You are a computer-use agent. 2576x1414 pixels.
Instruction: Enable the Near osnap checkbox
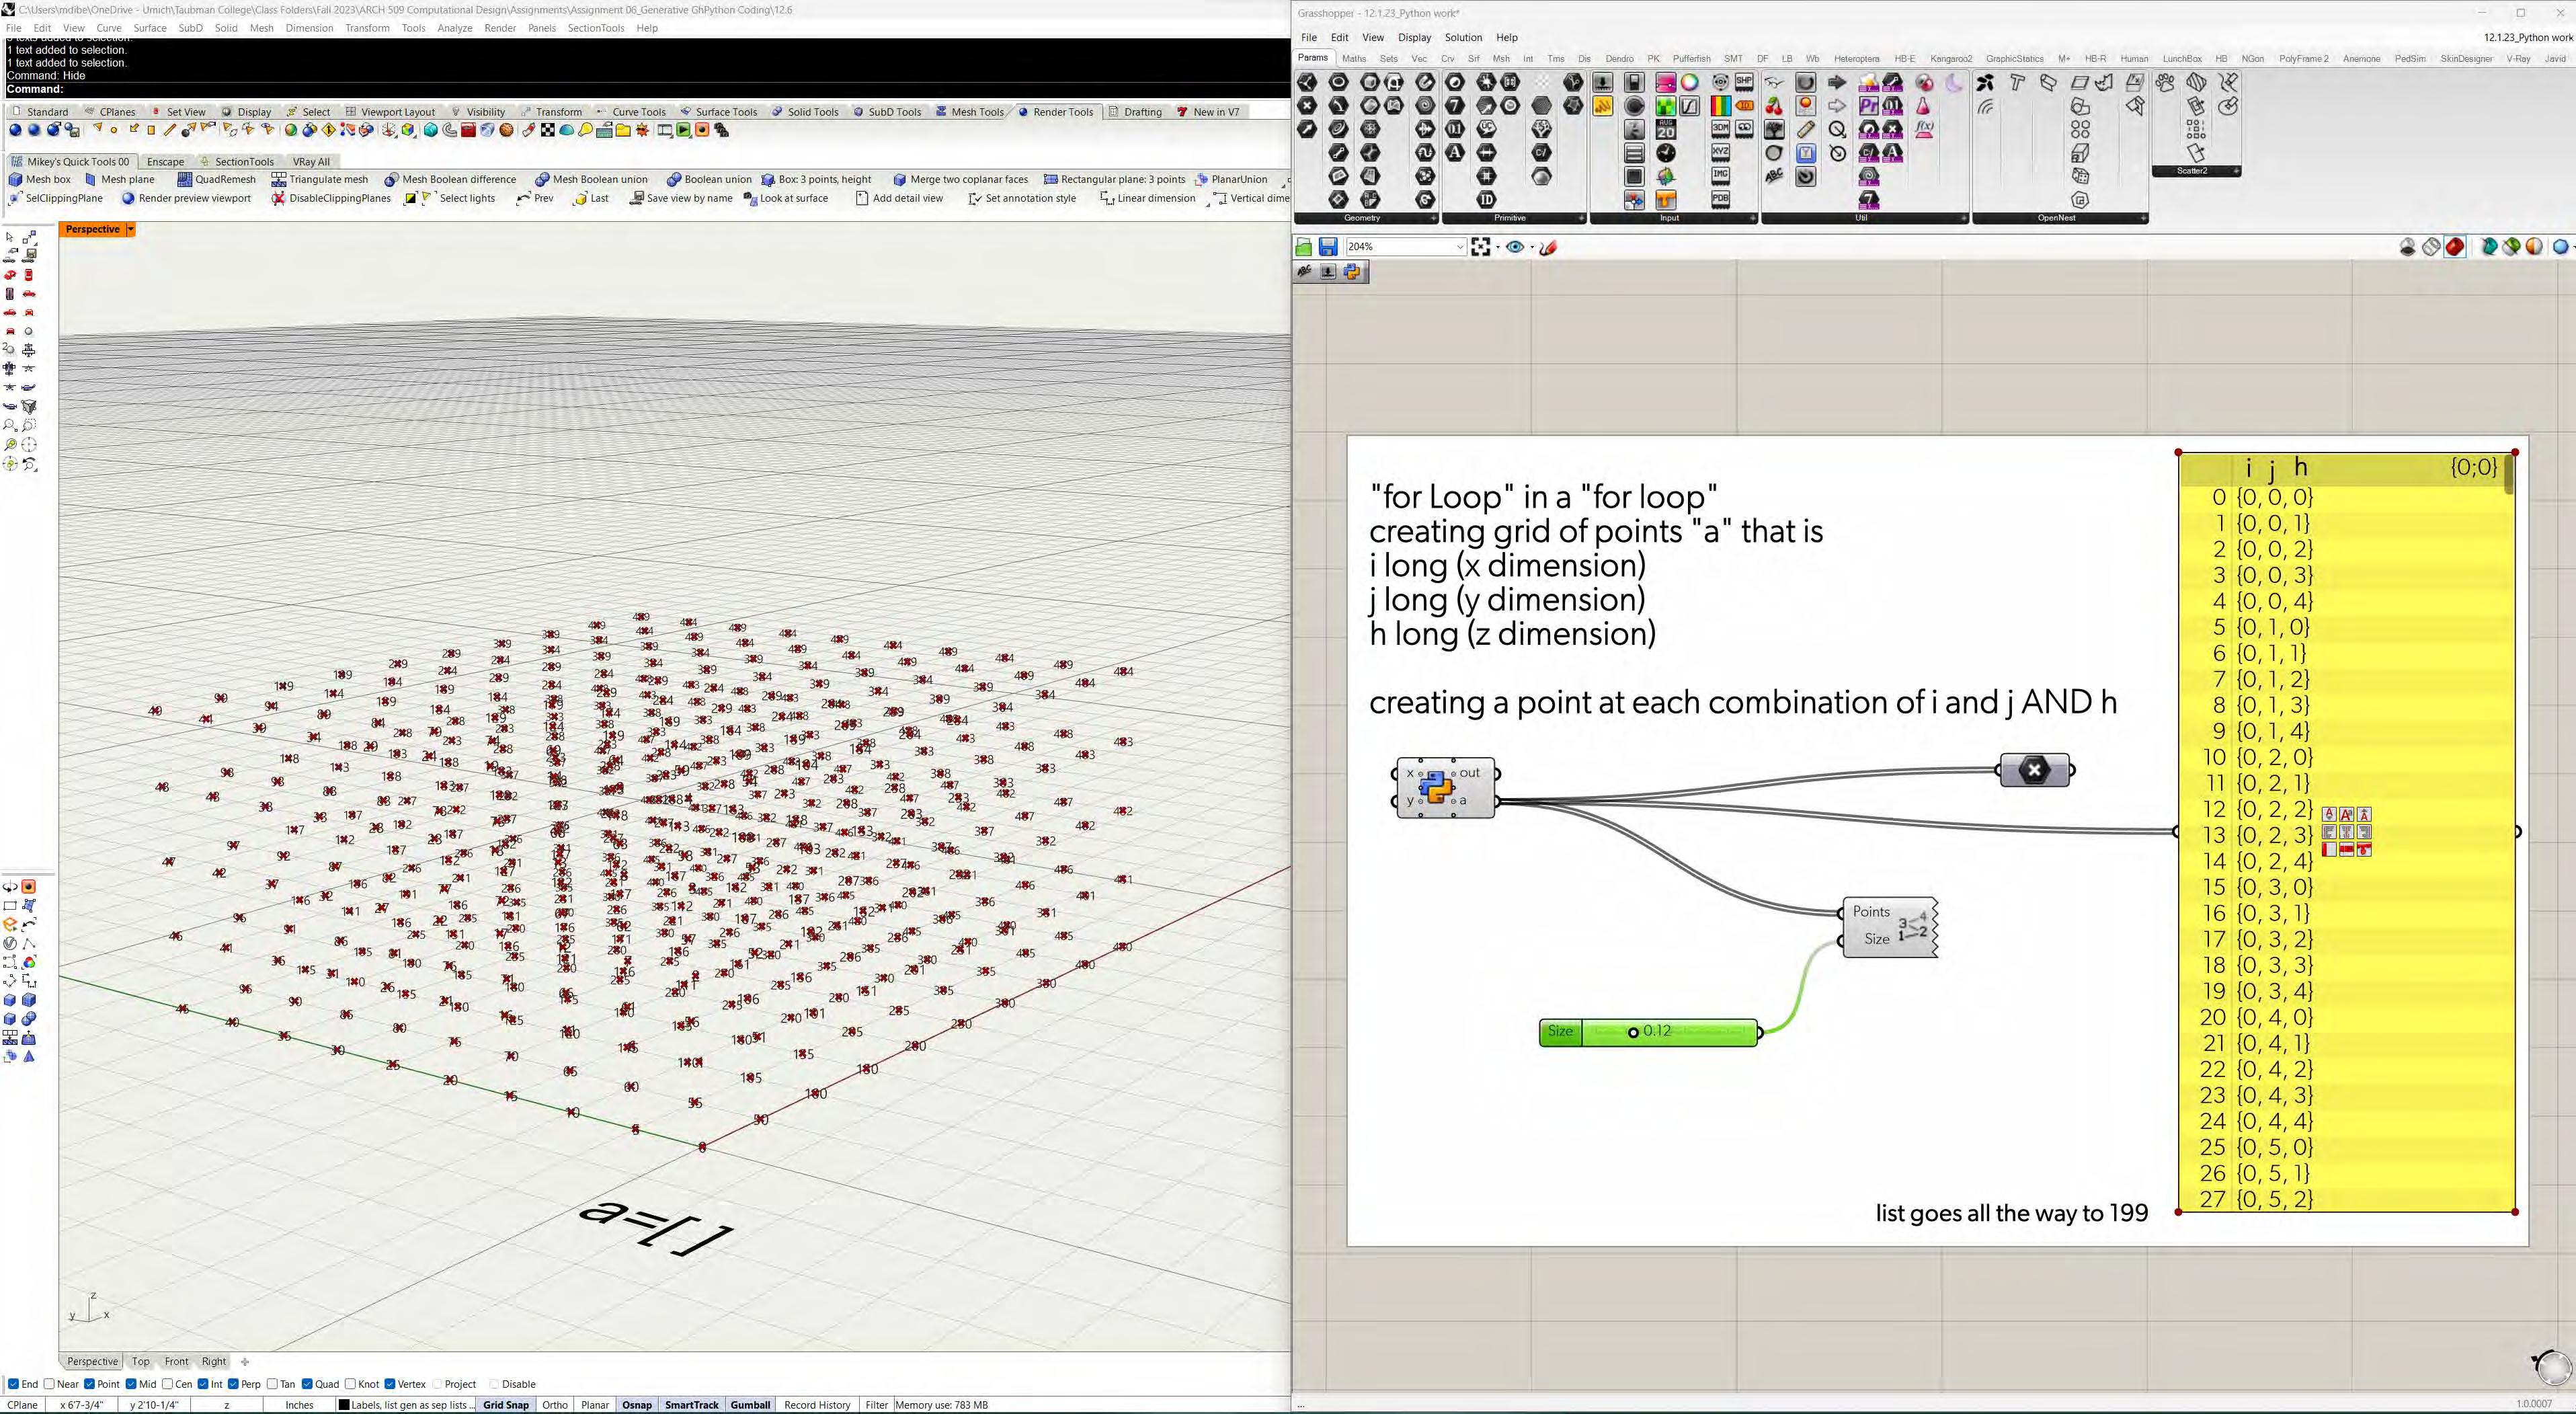(x=49, y=1384)
